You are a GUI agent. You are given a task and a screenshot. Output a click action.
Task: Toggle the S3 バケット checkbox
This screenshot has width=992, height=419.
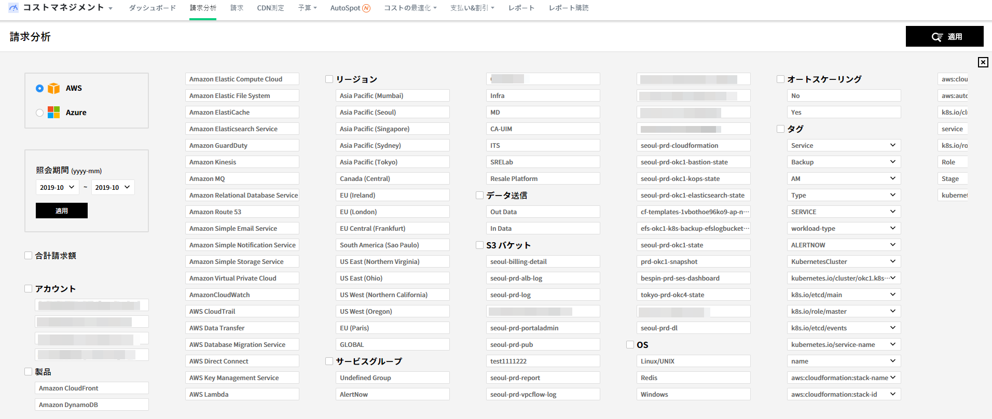click(x=479, y=245)
